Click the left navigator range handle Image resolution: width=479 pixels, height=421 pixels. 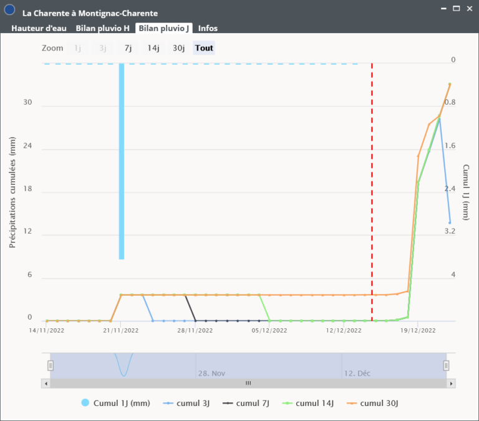coord(51,366)
